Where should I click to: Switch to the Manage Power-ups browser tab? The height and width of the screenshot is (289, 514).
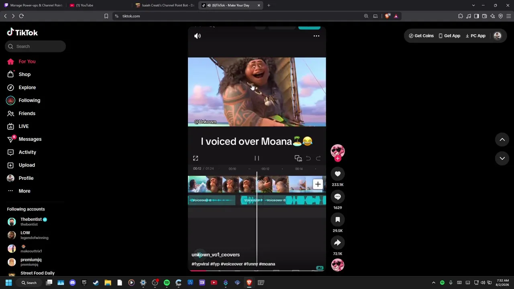click(x=33, y=5)
